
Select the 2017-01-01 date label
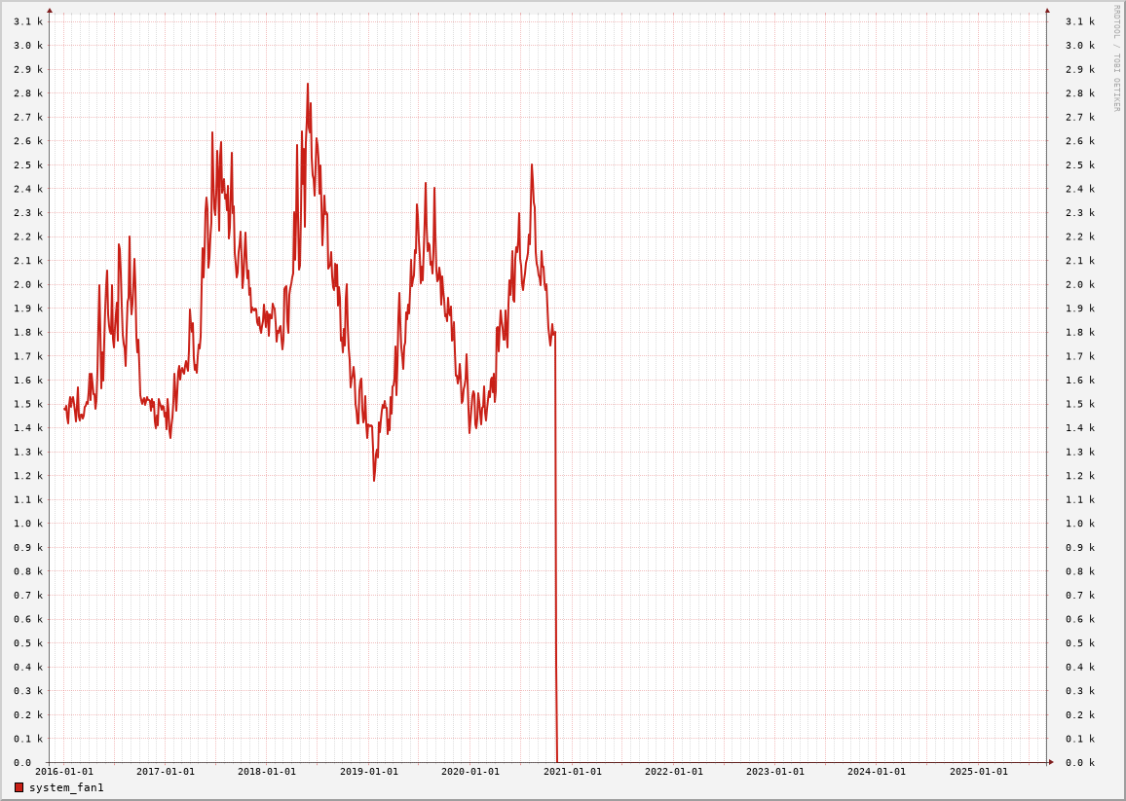pyautogui.click(x=166, y=772)
